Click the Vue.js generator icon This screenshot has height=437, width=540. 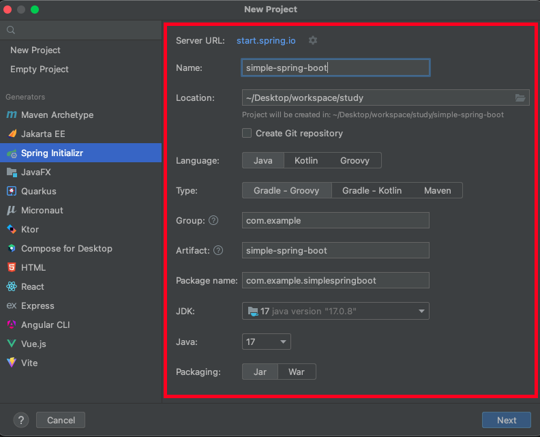tap(12, 344)
